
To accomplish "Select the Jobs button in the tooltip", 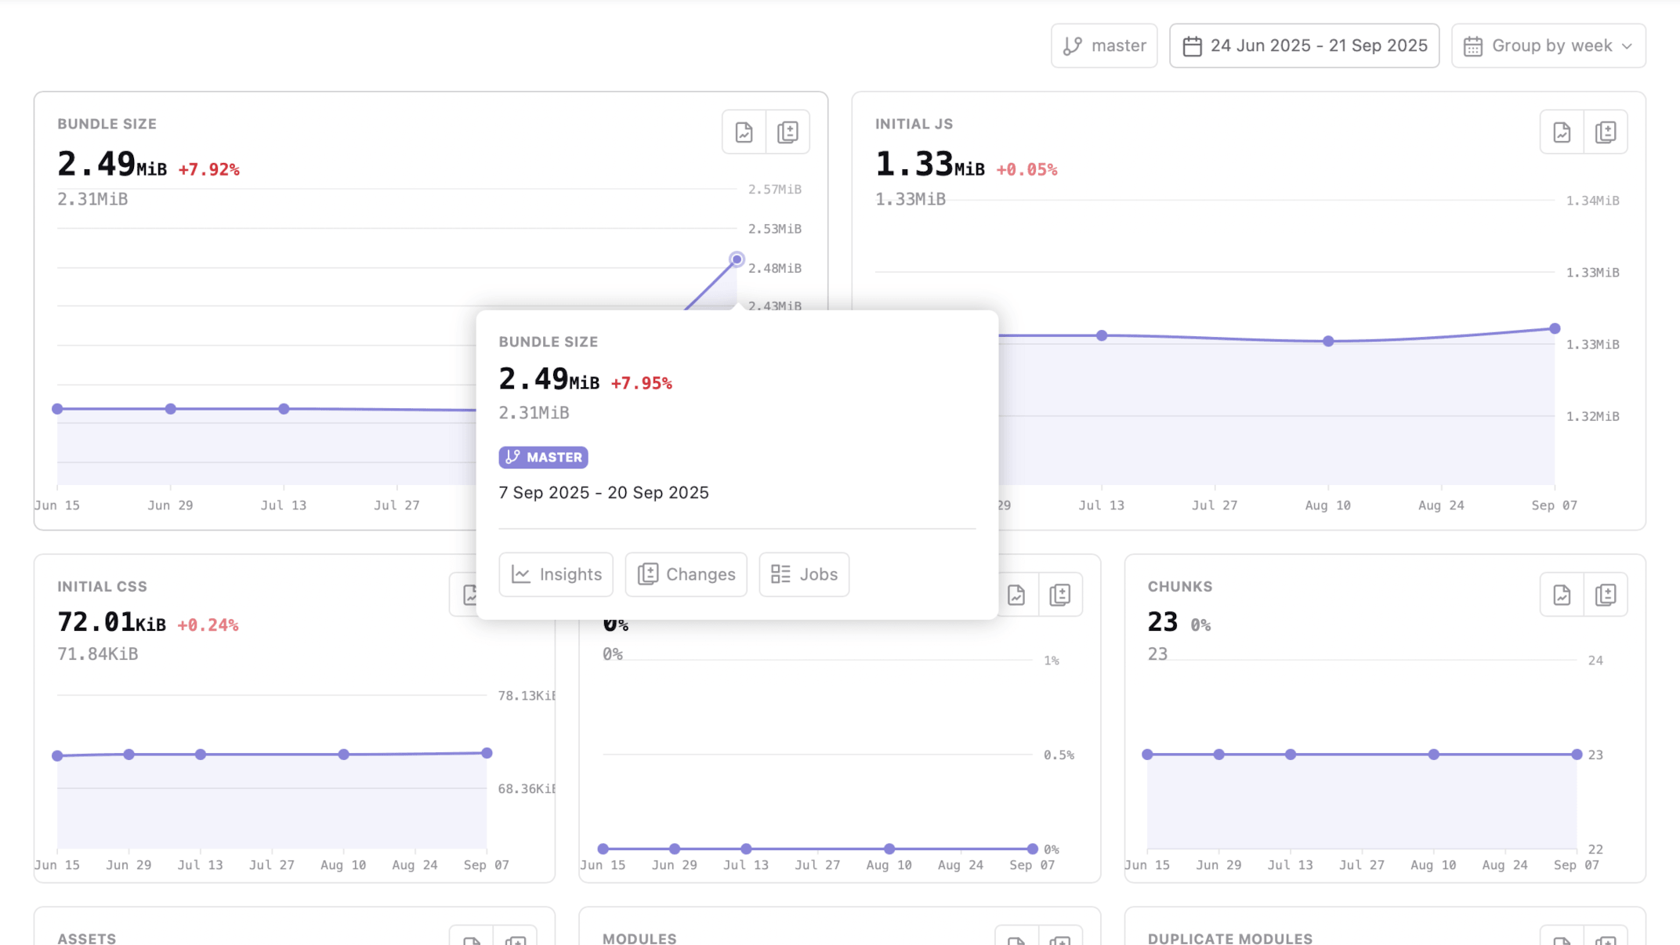I will coord(804,574).
